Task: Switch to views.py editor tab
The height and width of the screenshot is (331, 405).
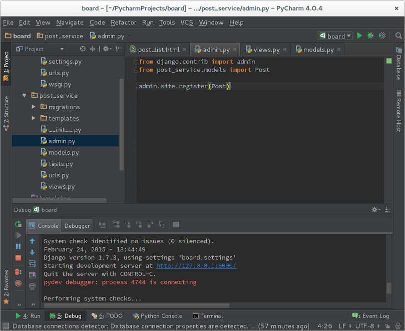Action: pyautogui.click(x=266, y=50)
